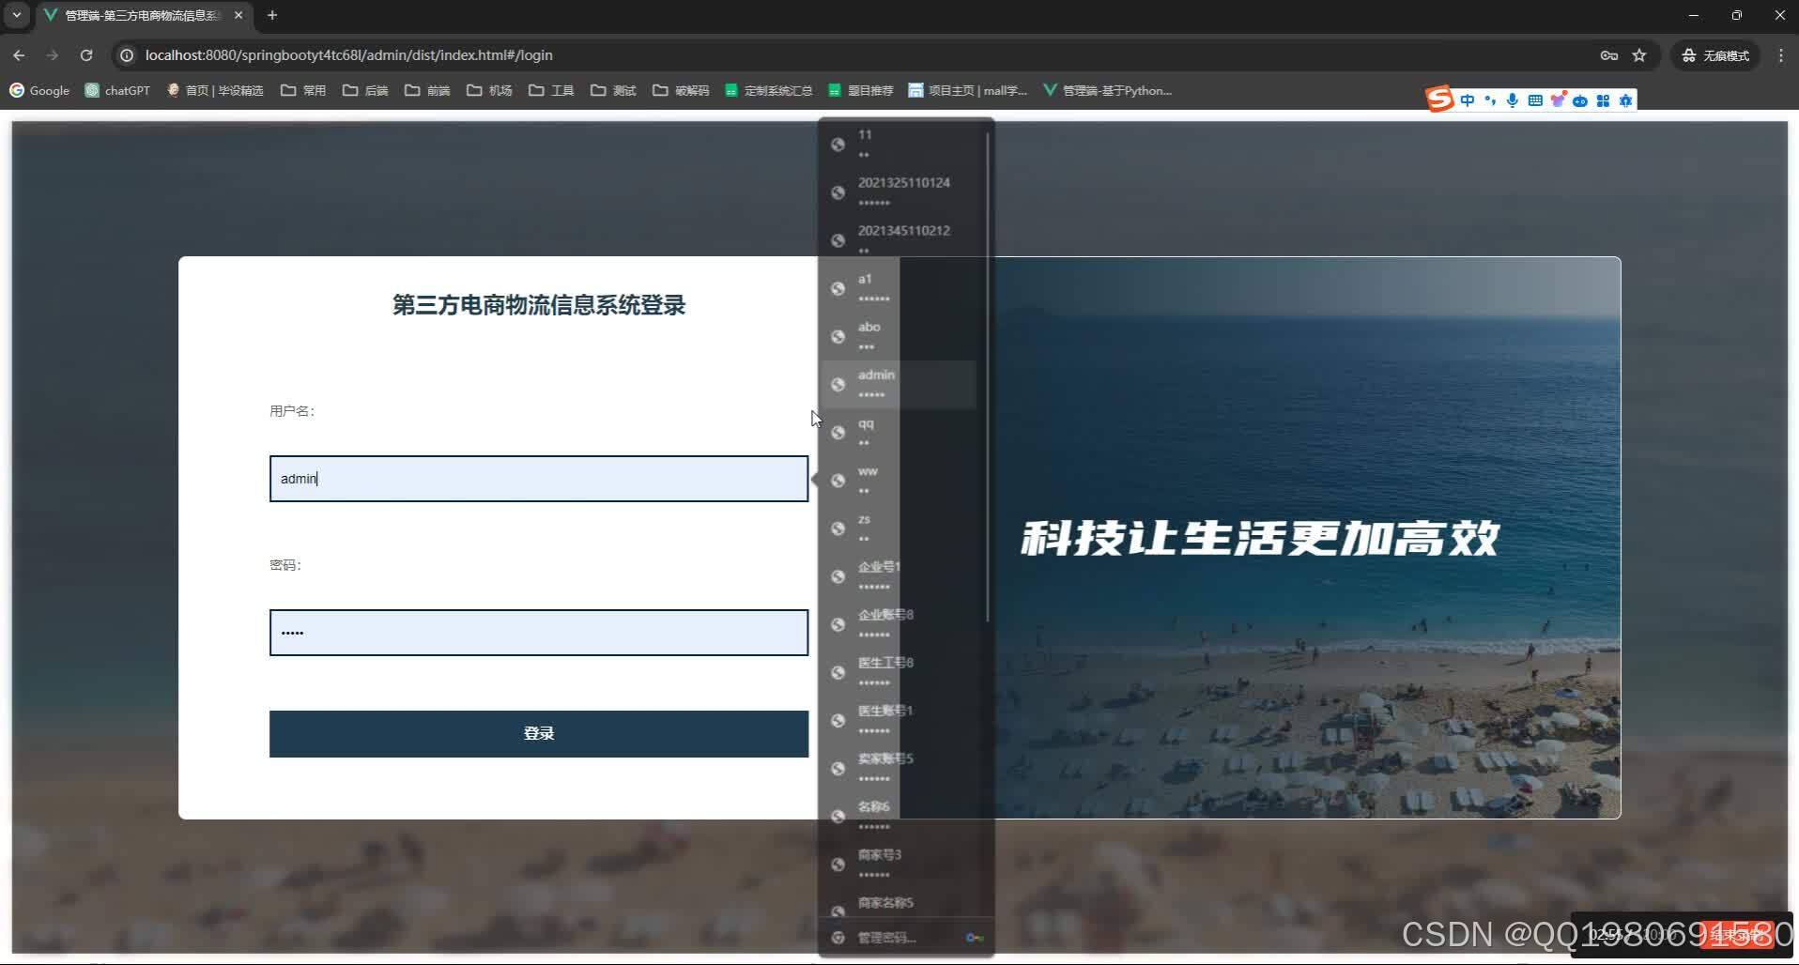Open the Sogou toolbox icon
1799x965 pixels.
pos(1603,100)
